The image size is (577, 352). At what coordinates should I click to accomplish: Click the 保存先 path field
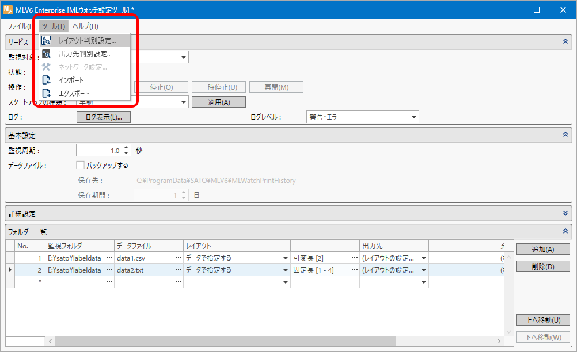point(276,180)
